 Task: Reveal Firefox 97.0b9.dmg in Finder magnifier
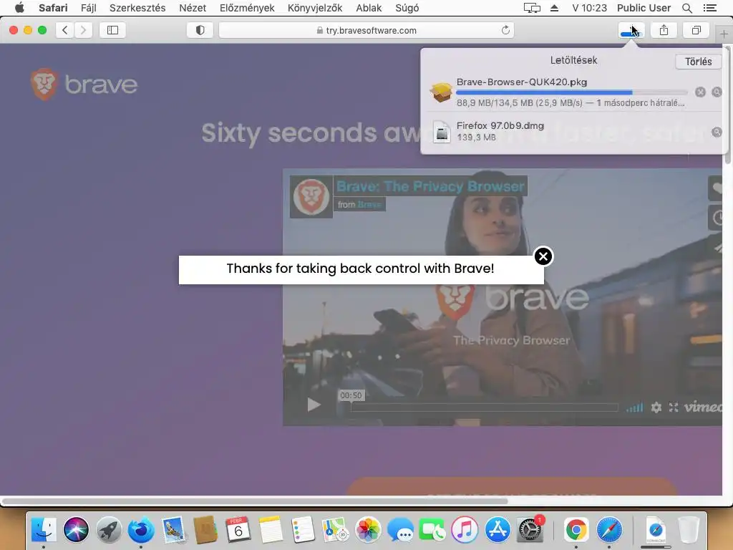(716, 132)
